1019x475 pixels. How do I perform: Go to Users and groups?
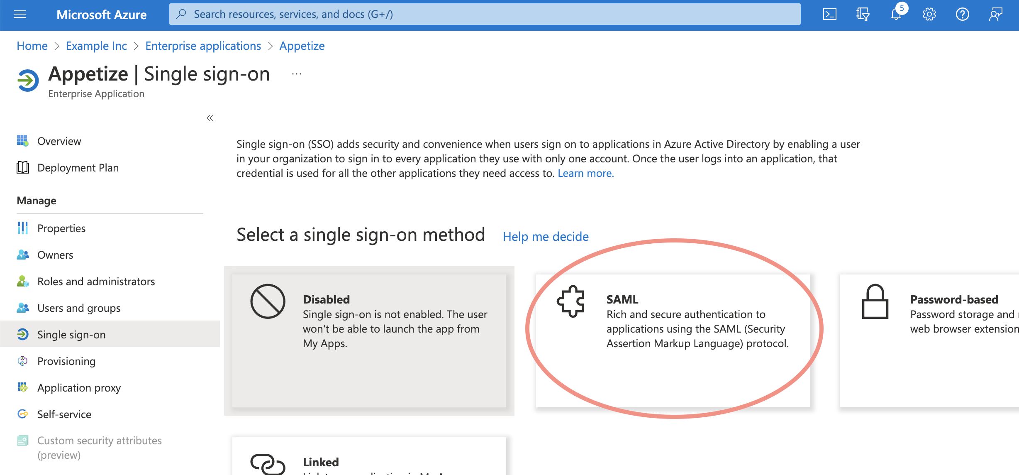pos(79,308)
